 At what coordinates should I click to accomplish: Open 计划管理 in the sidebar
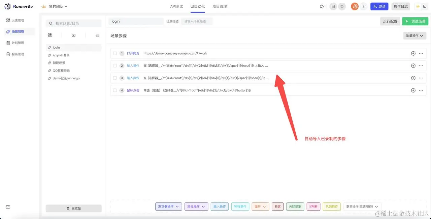click(x=20, y=43)
